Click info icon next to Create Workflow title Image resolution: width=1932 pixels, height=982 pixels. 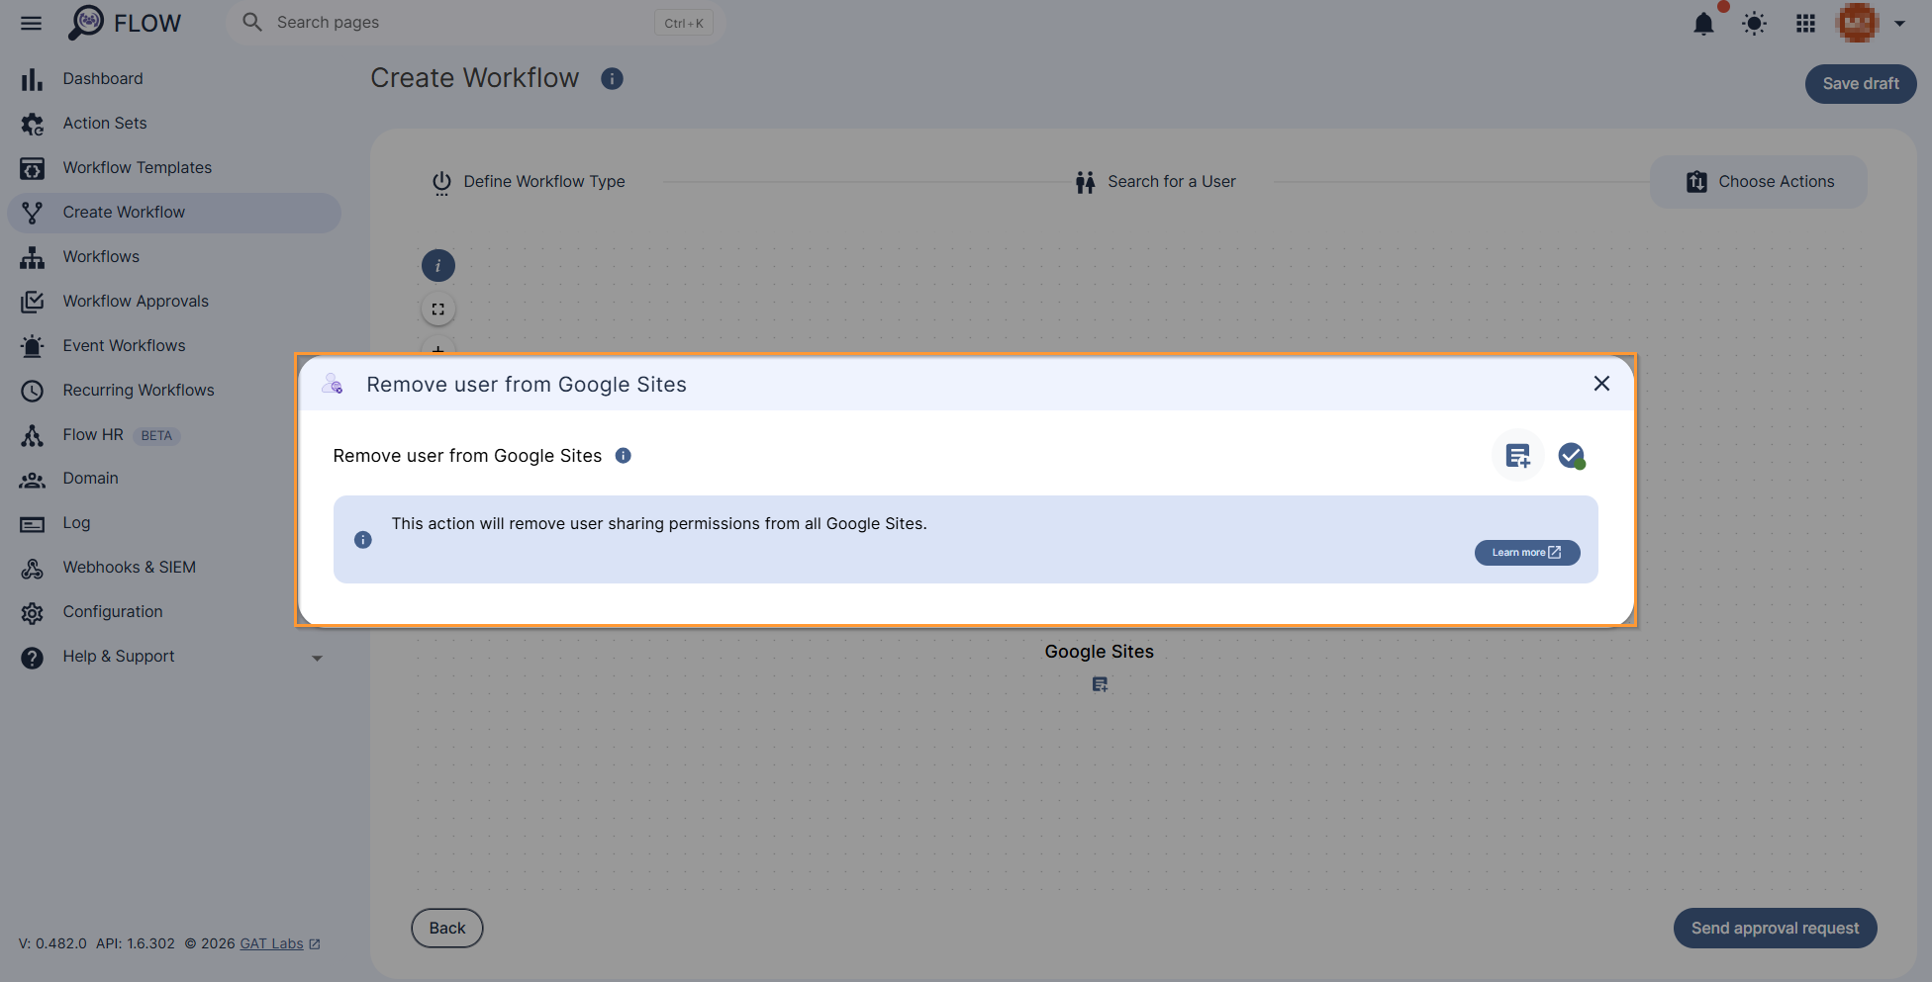(x=612, y=78)
